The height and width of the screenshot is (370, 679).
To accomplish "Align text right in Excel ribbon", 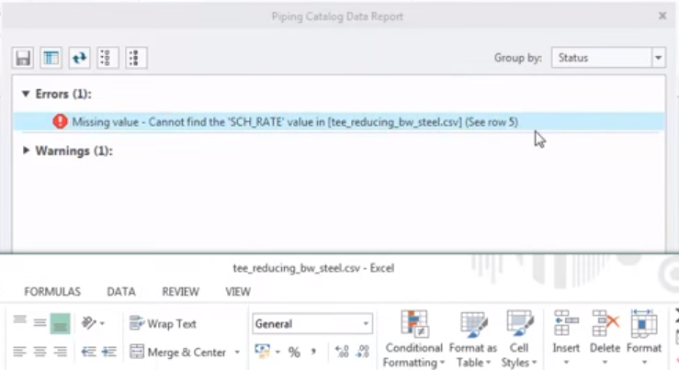I will (x=61, y=352).
